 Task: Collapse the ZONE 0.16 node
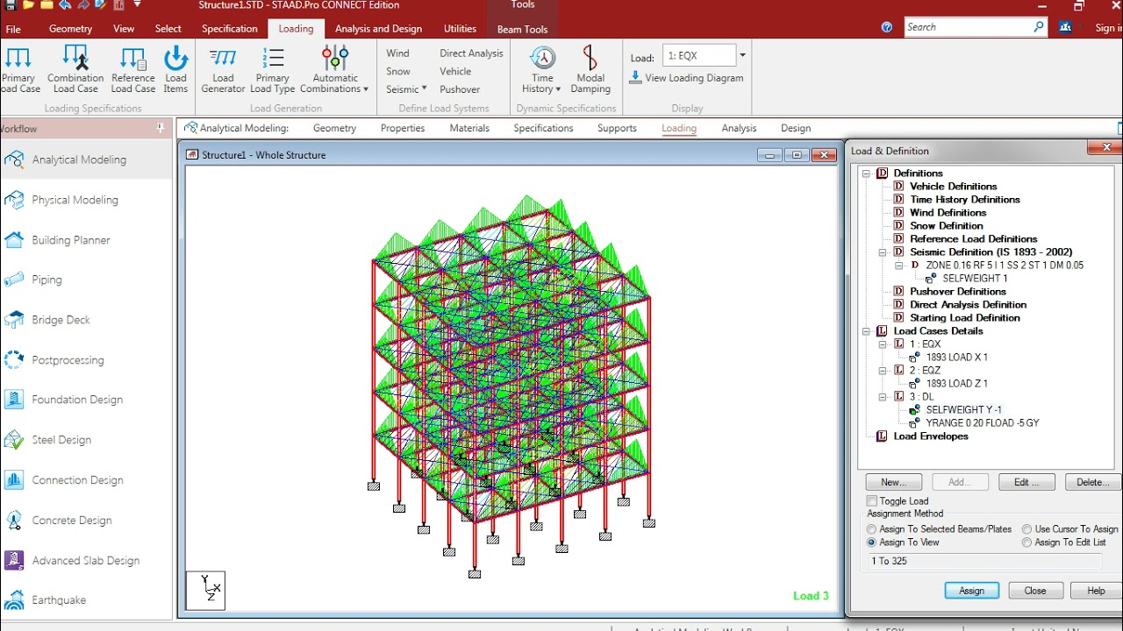point(899,266)
